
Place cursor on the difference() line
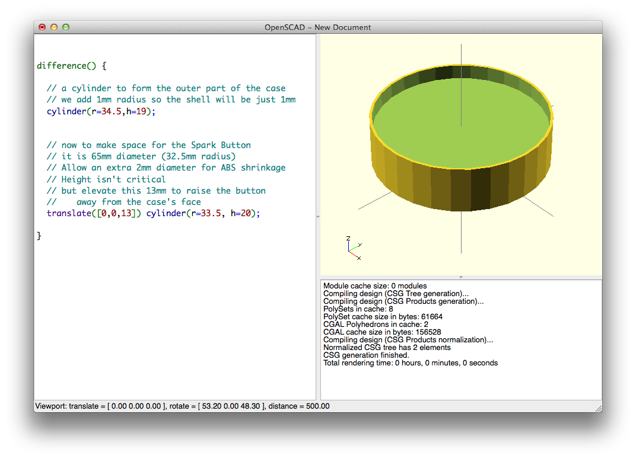click(x=71, y=66)
